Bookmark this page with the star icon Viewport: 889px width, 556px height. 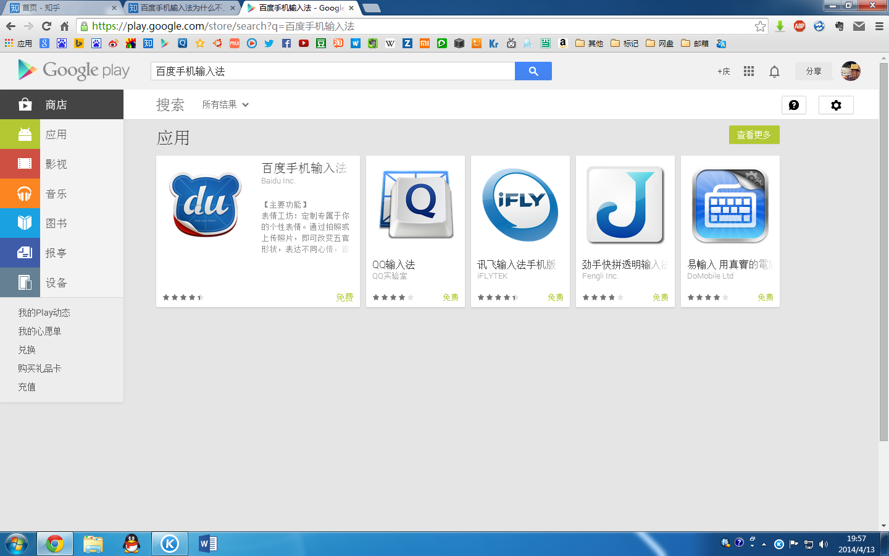click(x=760, y=26)
